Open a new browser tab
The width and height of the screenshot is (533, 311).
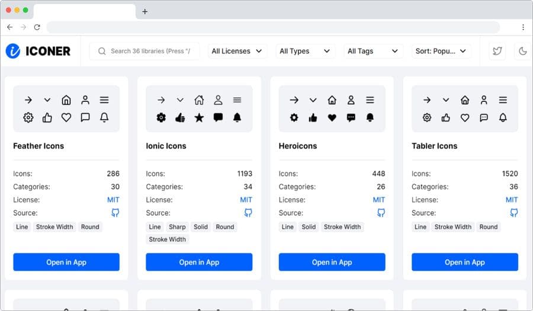click(x=145, y=12)
